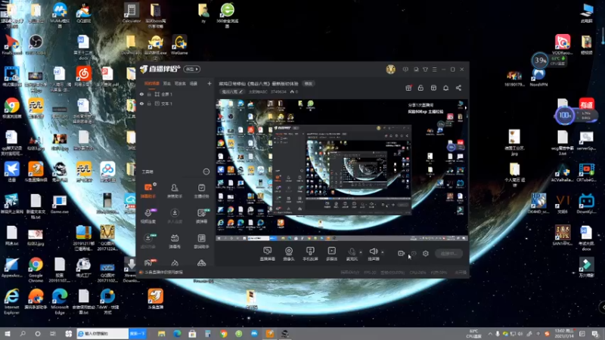This screenshot has height=340, width=605.
Task: Switch to the second scene tab
Action: coord(166,83)
